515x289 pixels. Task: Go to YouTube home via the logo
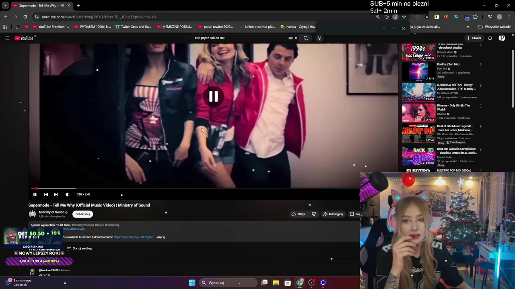25,38
